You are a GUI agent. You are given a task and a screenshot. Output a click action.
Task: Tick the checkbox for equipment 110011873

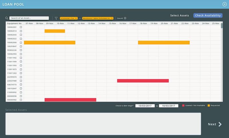[x=21, y=69]
